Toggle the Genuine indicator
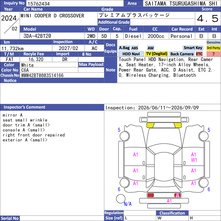 pyautogui.click(x=213, y=42)
